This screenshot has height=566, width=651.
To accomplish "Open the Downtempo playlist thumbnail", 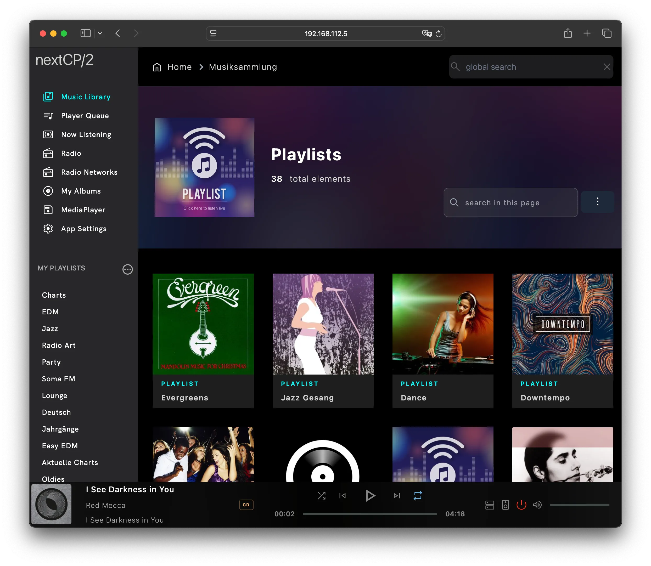I will (x=562, y=324).
